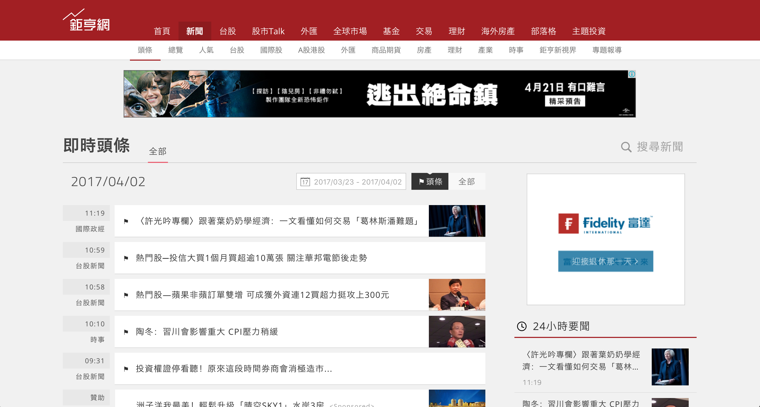
Task: Switch to the 商品期貨 sub-tab
Action: point(386,50)
